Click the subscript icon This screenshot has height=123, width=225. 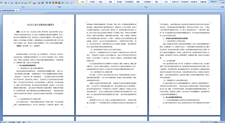point(19,3)
